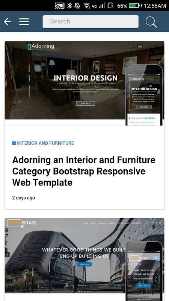169x301 pixels.
Task: Open the hamburger menu
Action: [24, 22]
